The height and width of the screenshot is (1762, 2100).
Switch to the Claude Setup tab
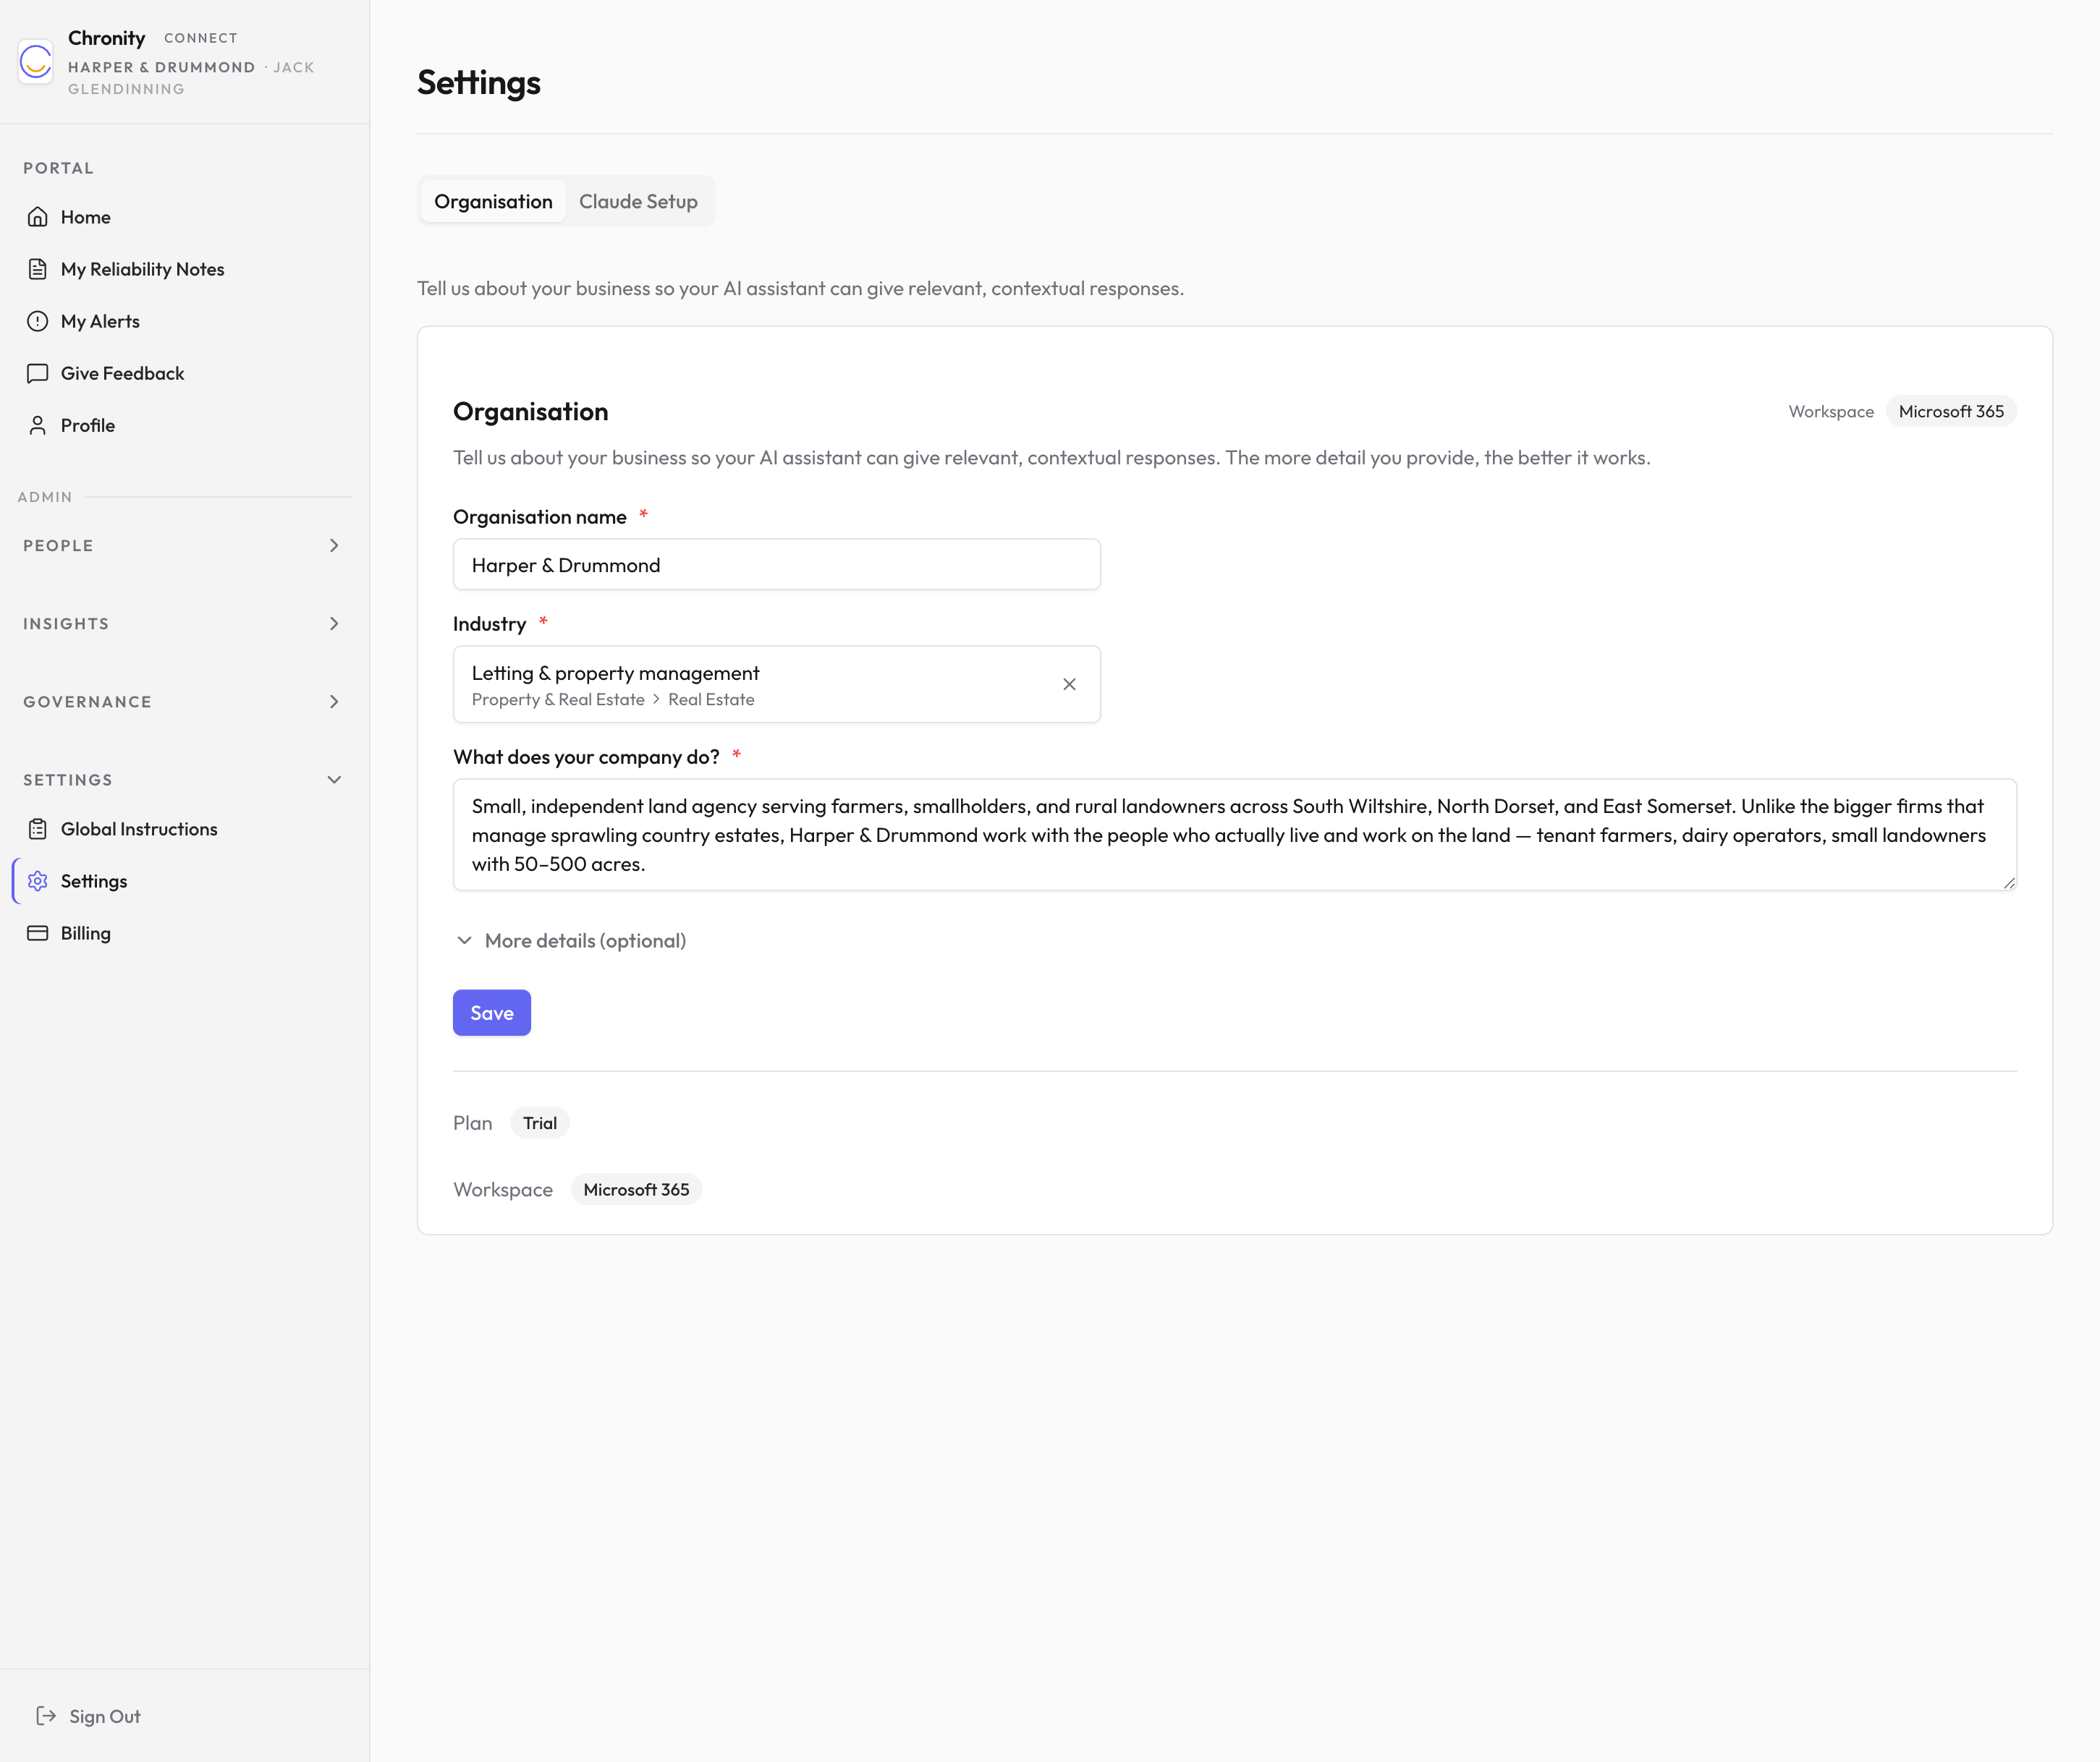638,201
